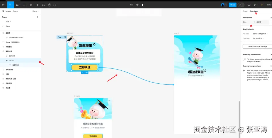The height and width of the screenshot is (138, 272).
Task: Switch to the Design tab
Action: click(245, 11)
